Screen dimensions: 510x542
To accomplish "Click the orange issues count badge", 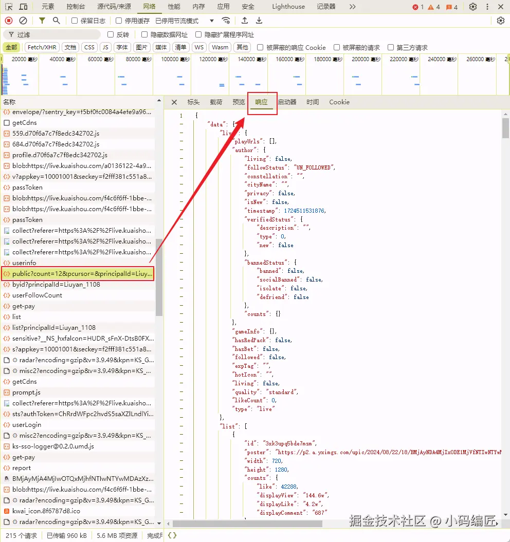I will 452,7.
